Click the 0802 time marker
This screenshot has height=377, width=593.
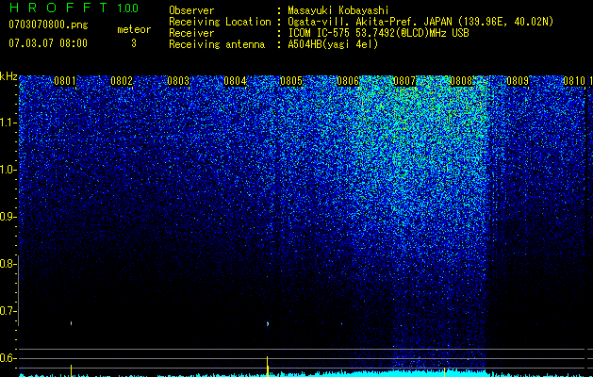click(x=122, y=81)
